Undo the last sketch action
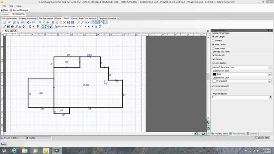The width and height of the screenshot is (274, 154). (x=28, y=22)
